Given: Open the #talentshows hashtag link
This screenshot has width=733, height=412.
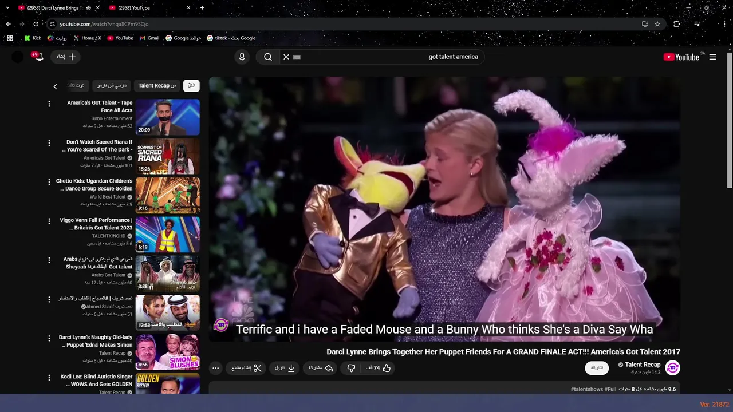Looking at the screenshot, I should click(x=587, y=389).
